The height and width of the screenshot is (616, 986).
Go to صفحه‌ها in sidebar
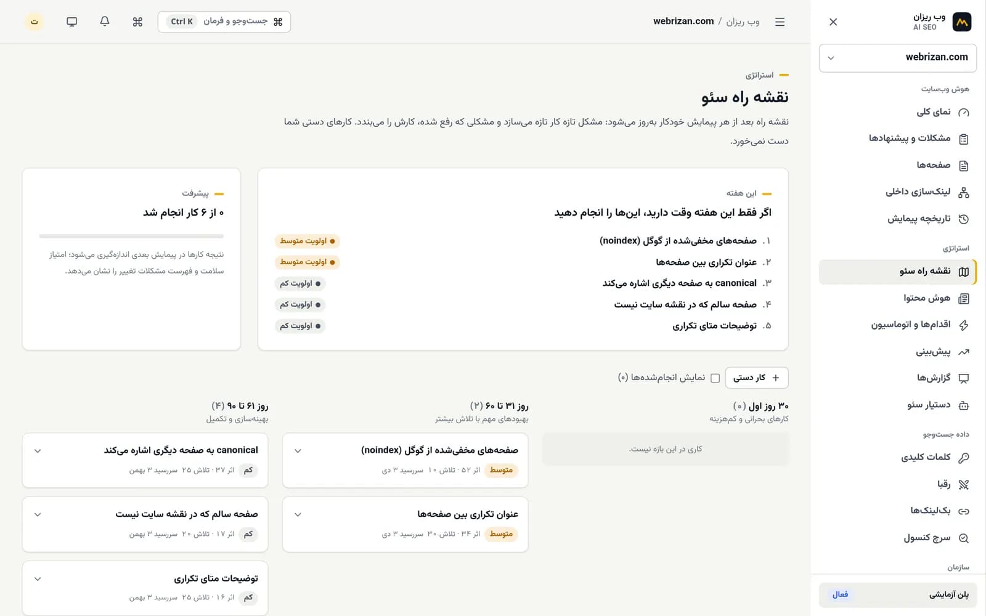[x=898, y=165]
